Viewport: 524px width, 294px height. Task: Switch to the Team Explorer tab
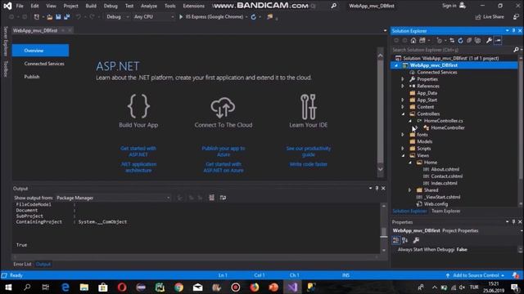tap(445, 211)
